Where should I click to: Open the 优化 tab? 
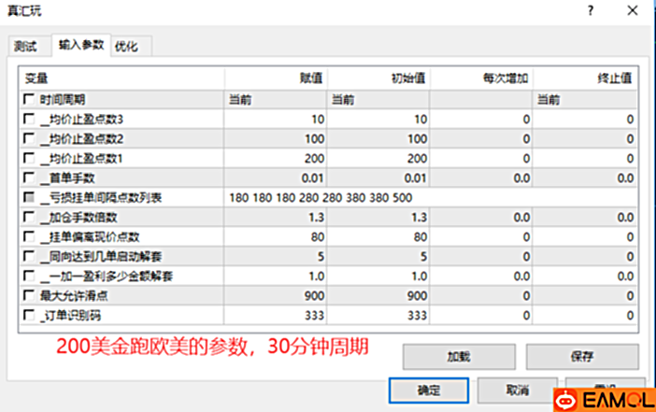(125, 47)
